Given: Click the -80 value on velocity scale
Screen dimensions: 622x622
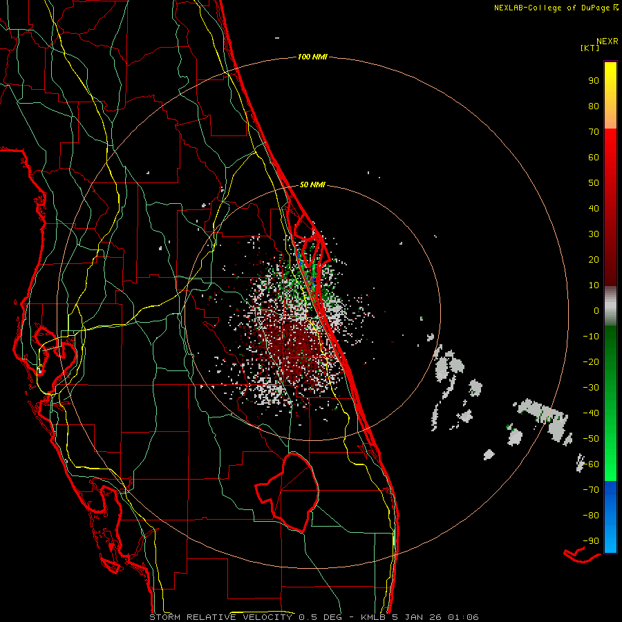Looking at the screenshot, I should tap(591, 516).
